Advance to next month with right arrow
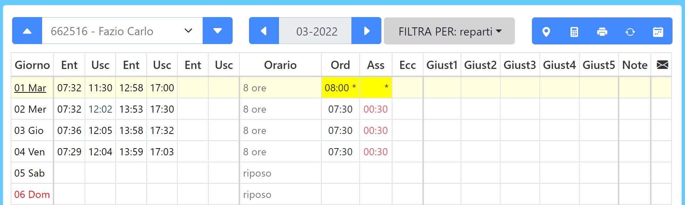 pyautogui.click(x=366, y=31)
